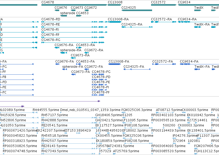Image resolution: width=219 pixels, height=155 pixels.
Task: Select the AT08712.5prime EST label
Action: 169,110
